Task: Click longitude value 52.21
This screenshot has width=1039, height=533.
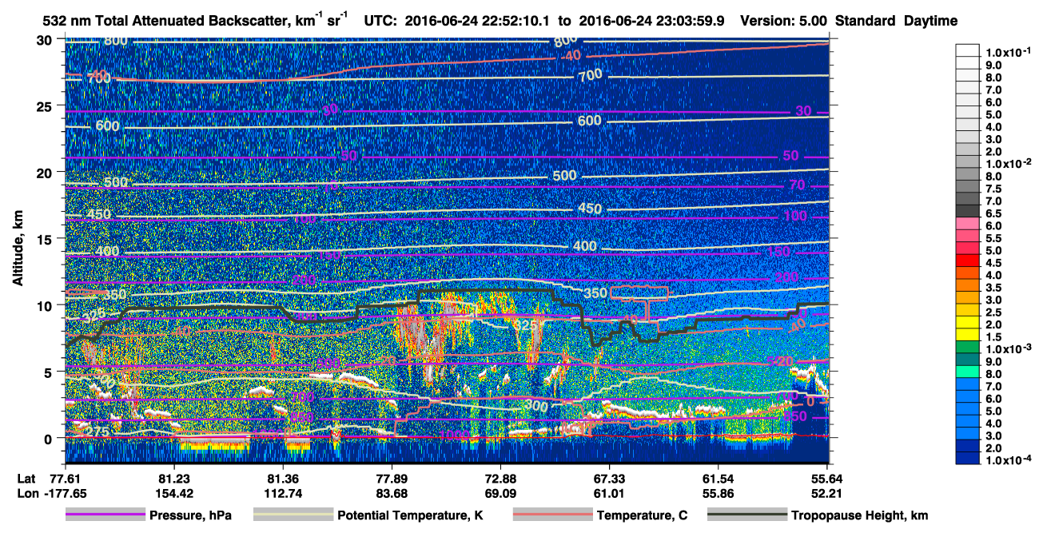Action: click(x=826, y=493)
